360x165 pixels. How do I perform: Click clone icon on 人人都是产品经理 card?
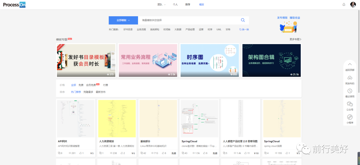[224, 153]
